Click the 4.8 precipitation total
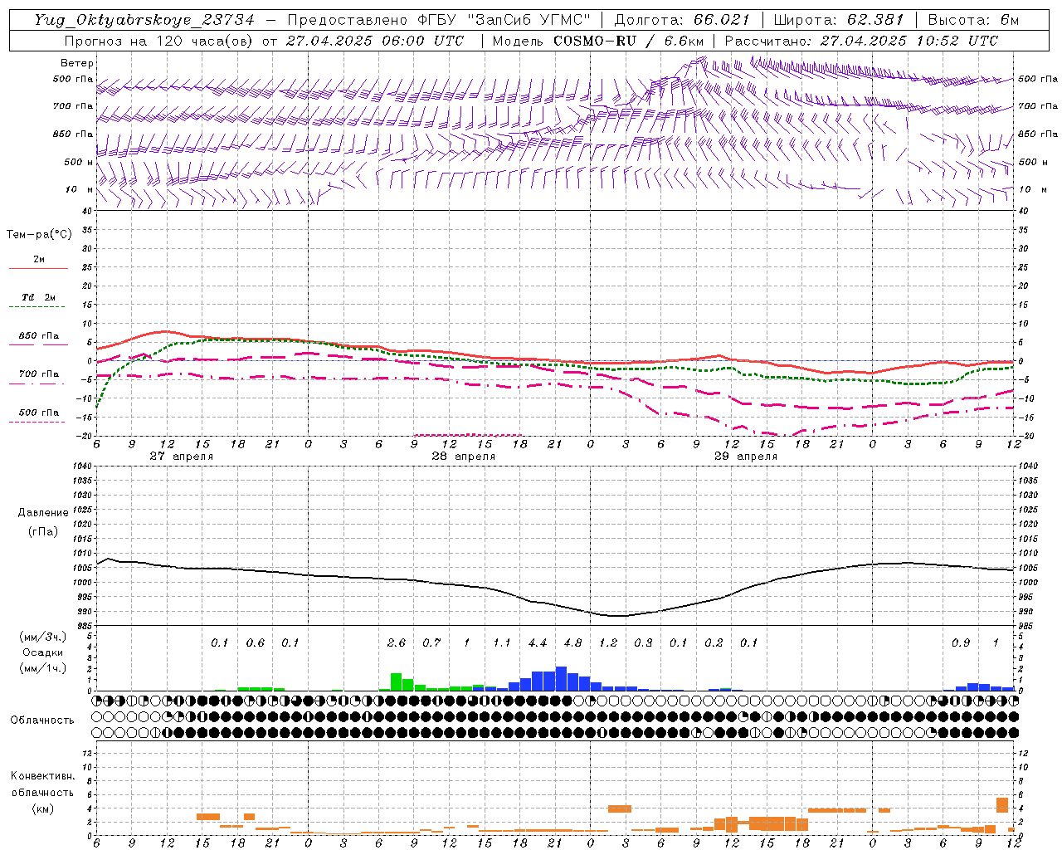This screenshot has height=850, width=1062. pos(572,642)
